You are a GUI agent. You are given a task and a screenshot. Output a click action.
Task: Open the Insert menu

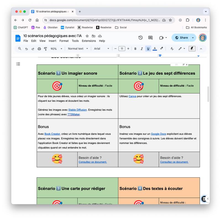pyautogui.click(x=52, y=41)
